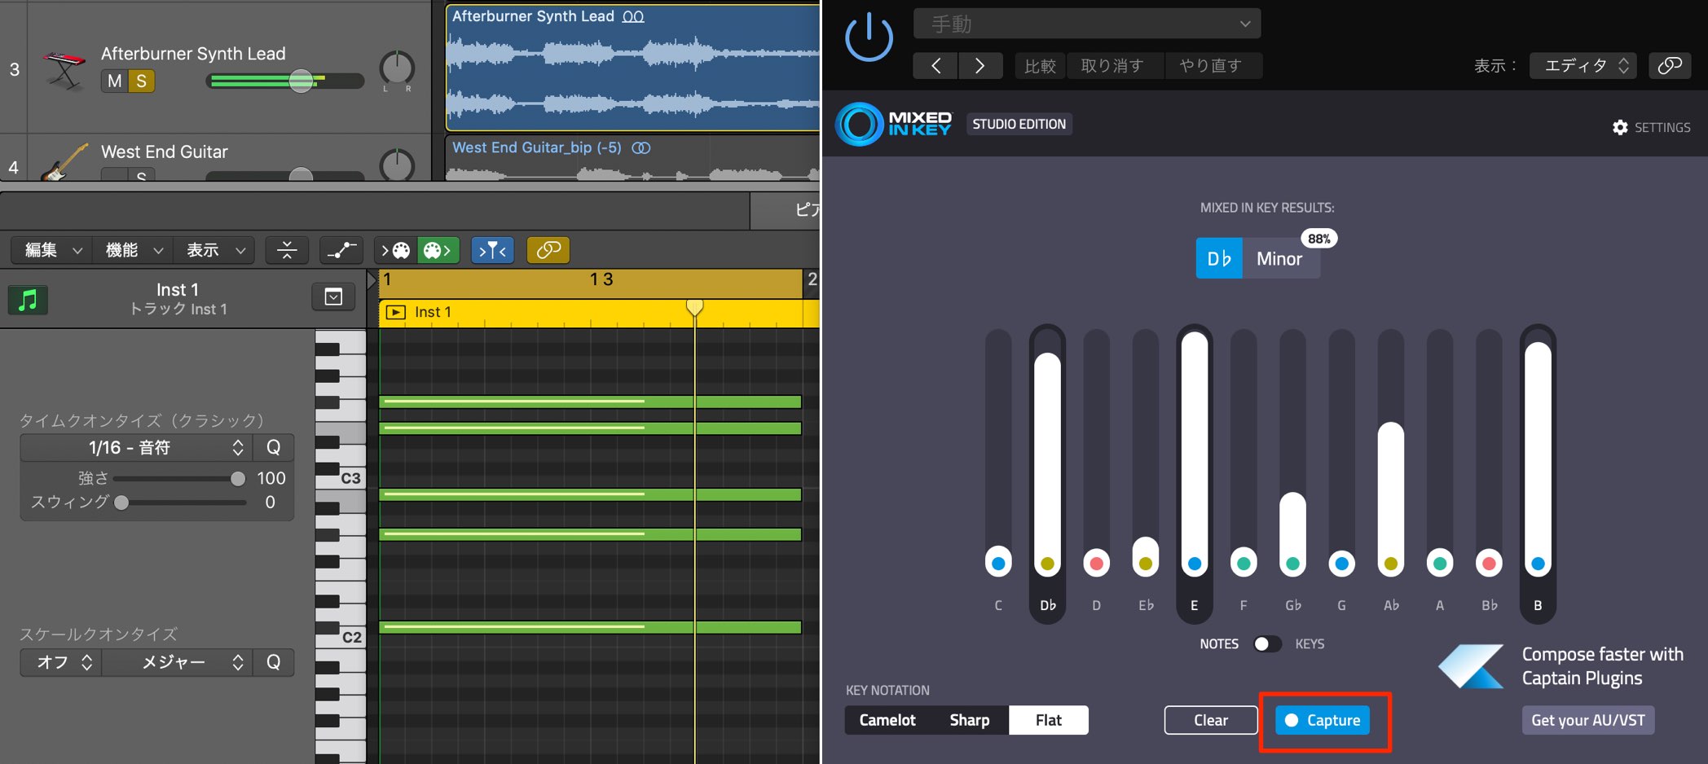Click the Capture button
Image resolution: width=1708 pixels, height=764 pixels.
[1323, 720]
